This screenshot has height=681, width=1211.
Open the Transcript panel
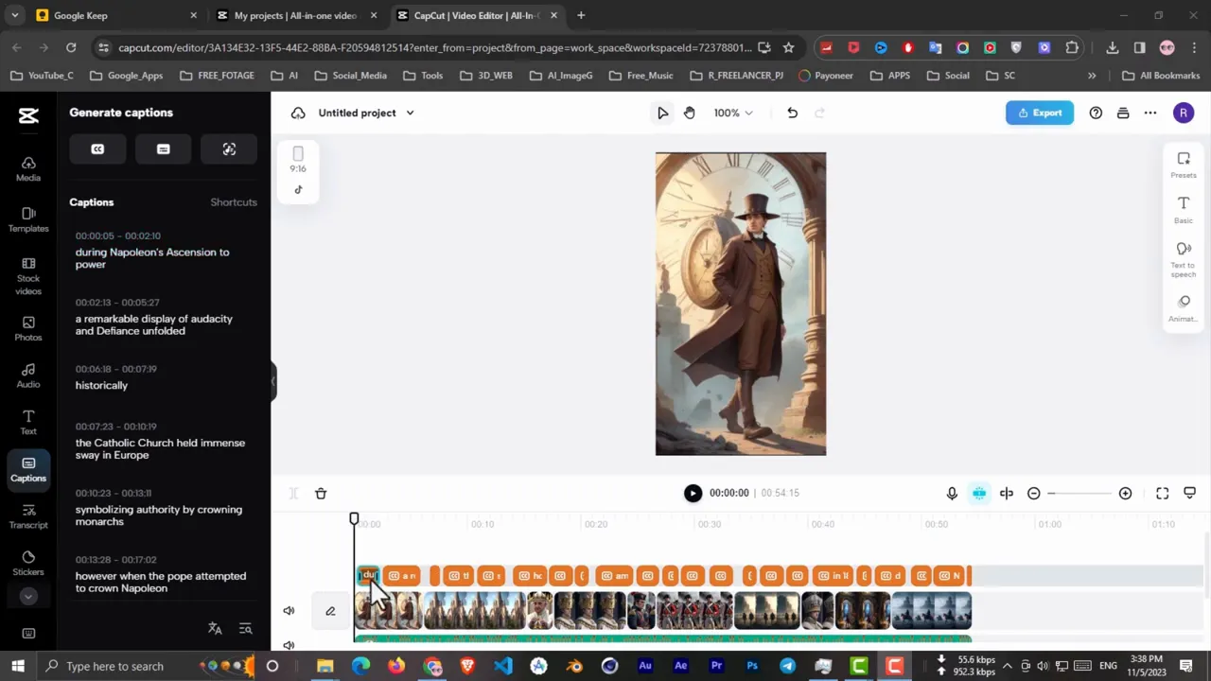click(28, 516)
